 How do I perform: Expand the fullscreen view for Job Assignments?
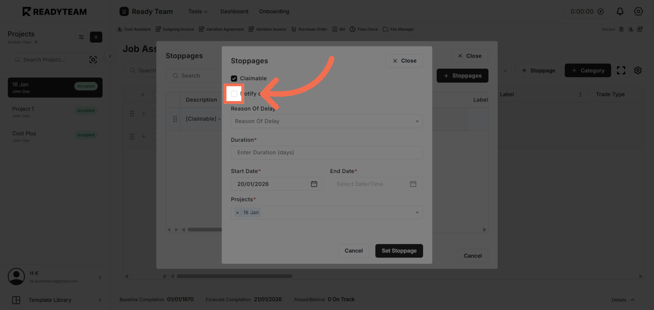[622, 70]
